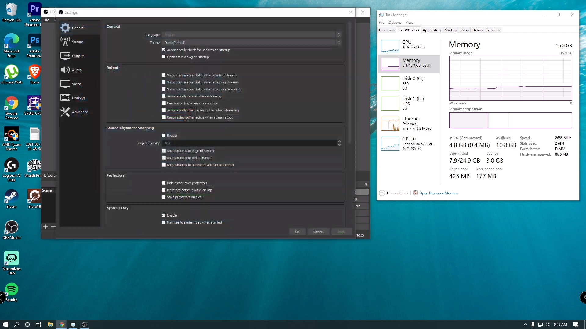Viewport: 586px width, 329px height.
Task: Select Logitech G HUB desktop icon
Action: (x=11, y=170)
